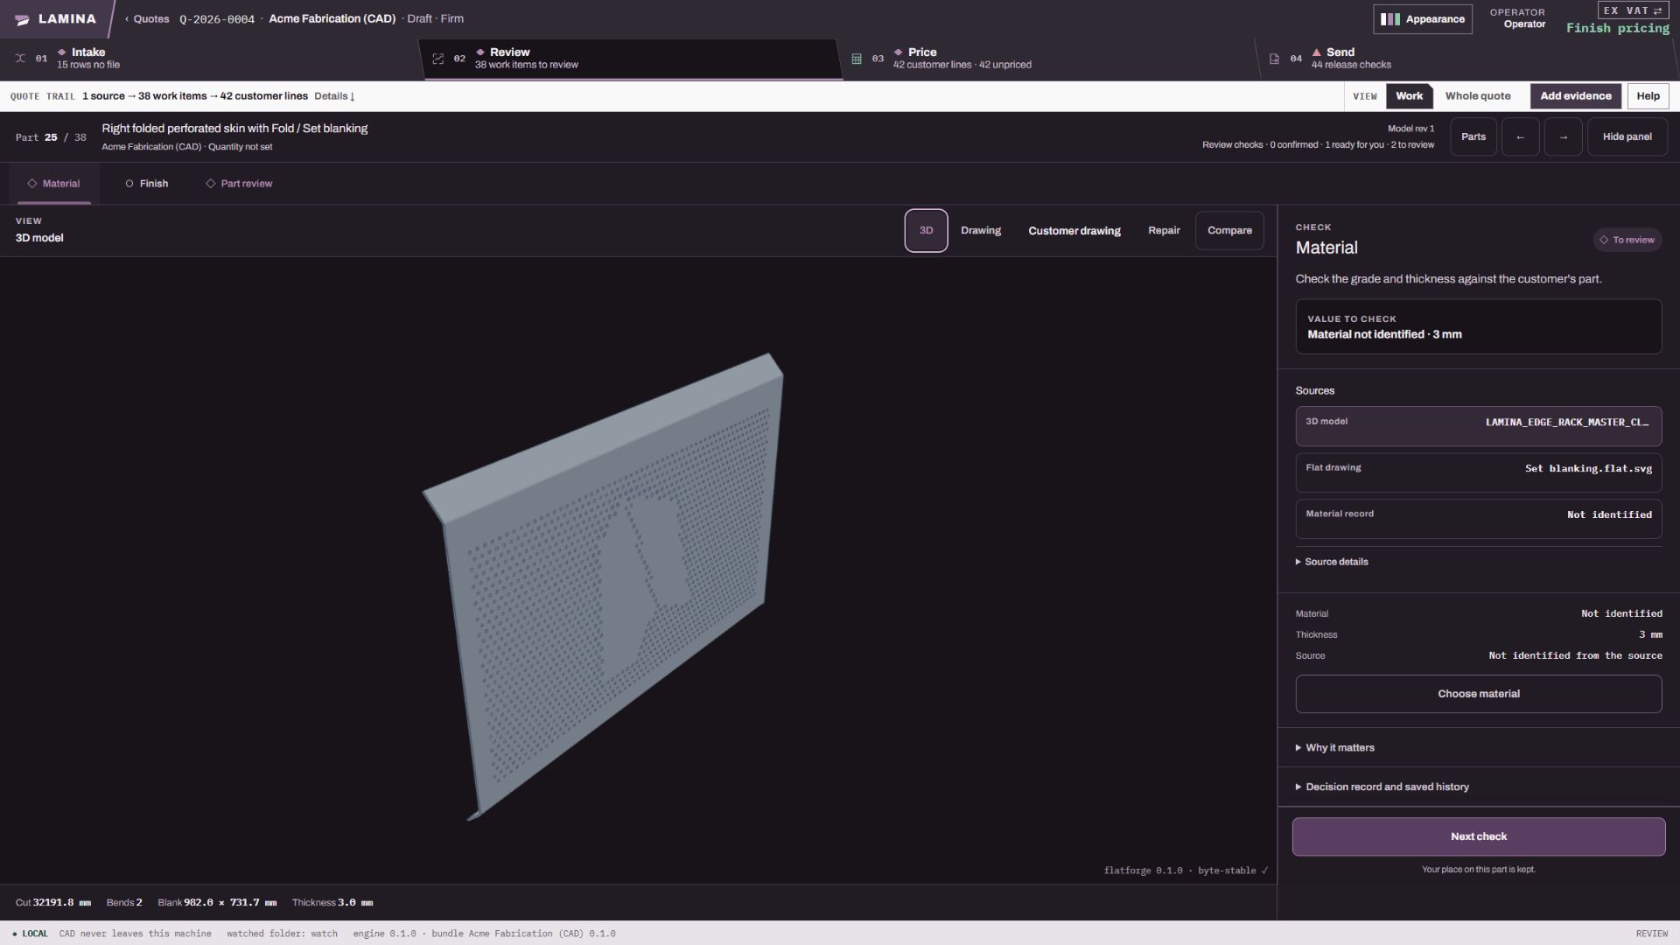Go to Send step
The width and height of the screenshot is (1680, 945).
coord(1466,59)
